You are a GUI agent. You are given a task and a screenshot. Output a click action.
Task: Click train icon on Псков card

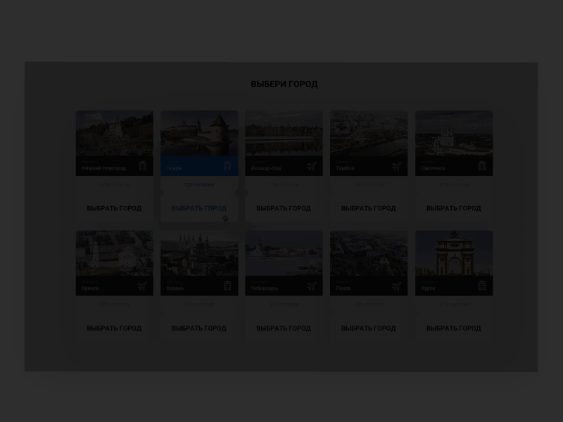[x=227, y=166]
